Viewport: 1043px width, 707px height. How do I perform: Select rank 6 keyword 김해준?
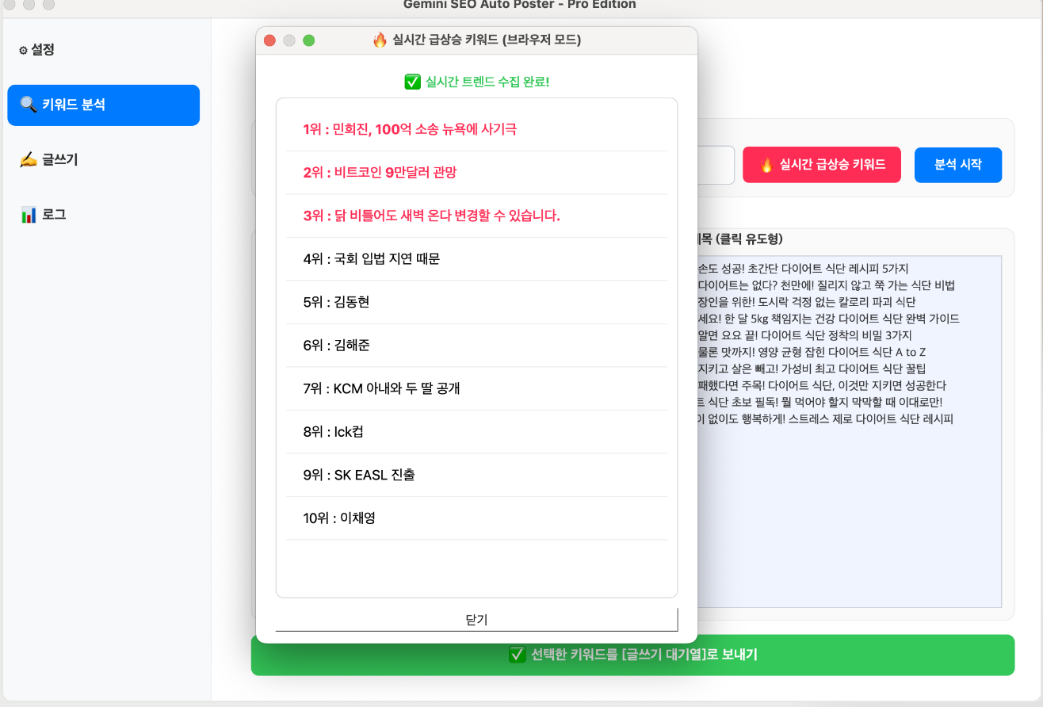coord(336,346)
